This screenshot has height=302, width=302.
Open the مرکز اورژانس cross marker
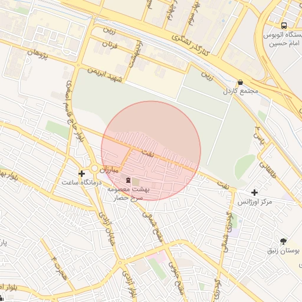point(254,192)
